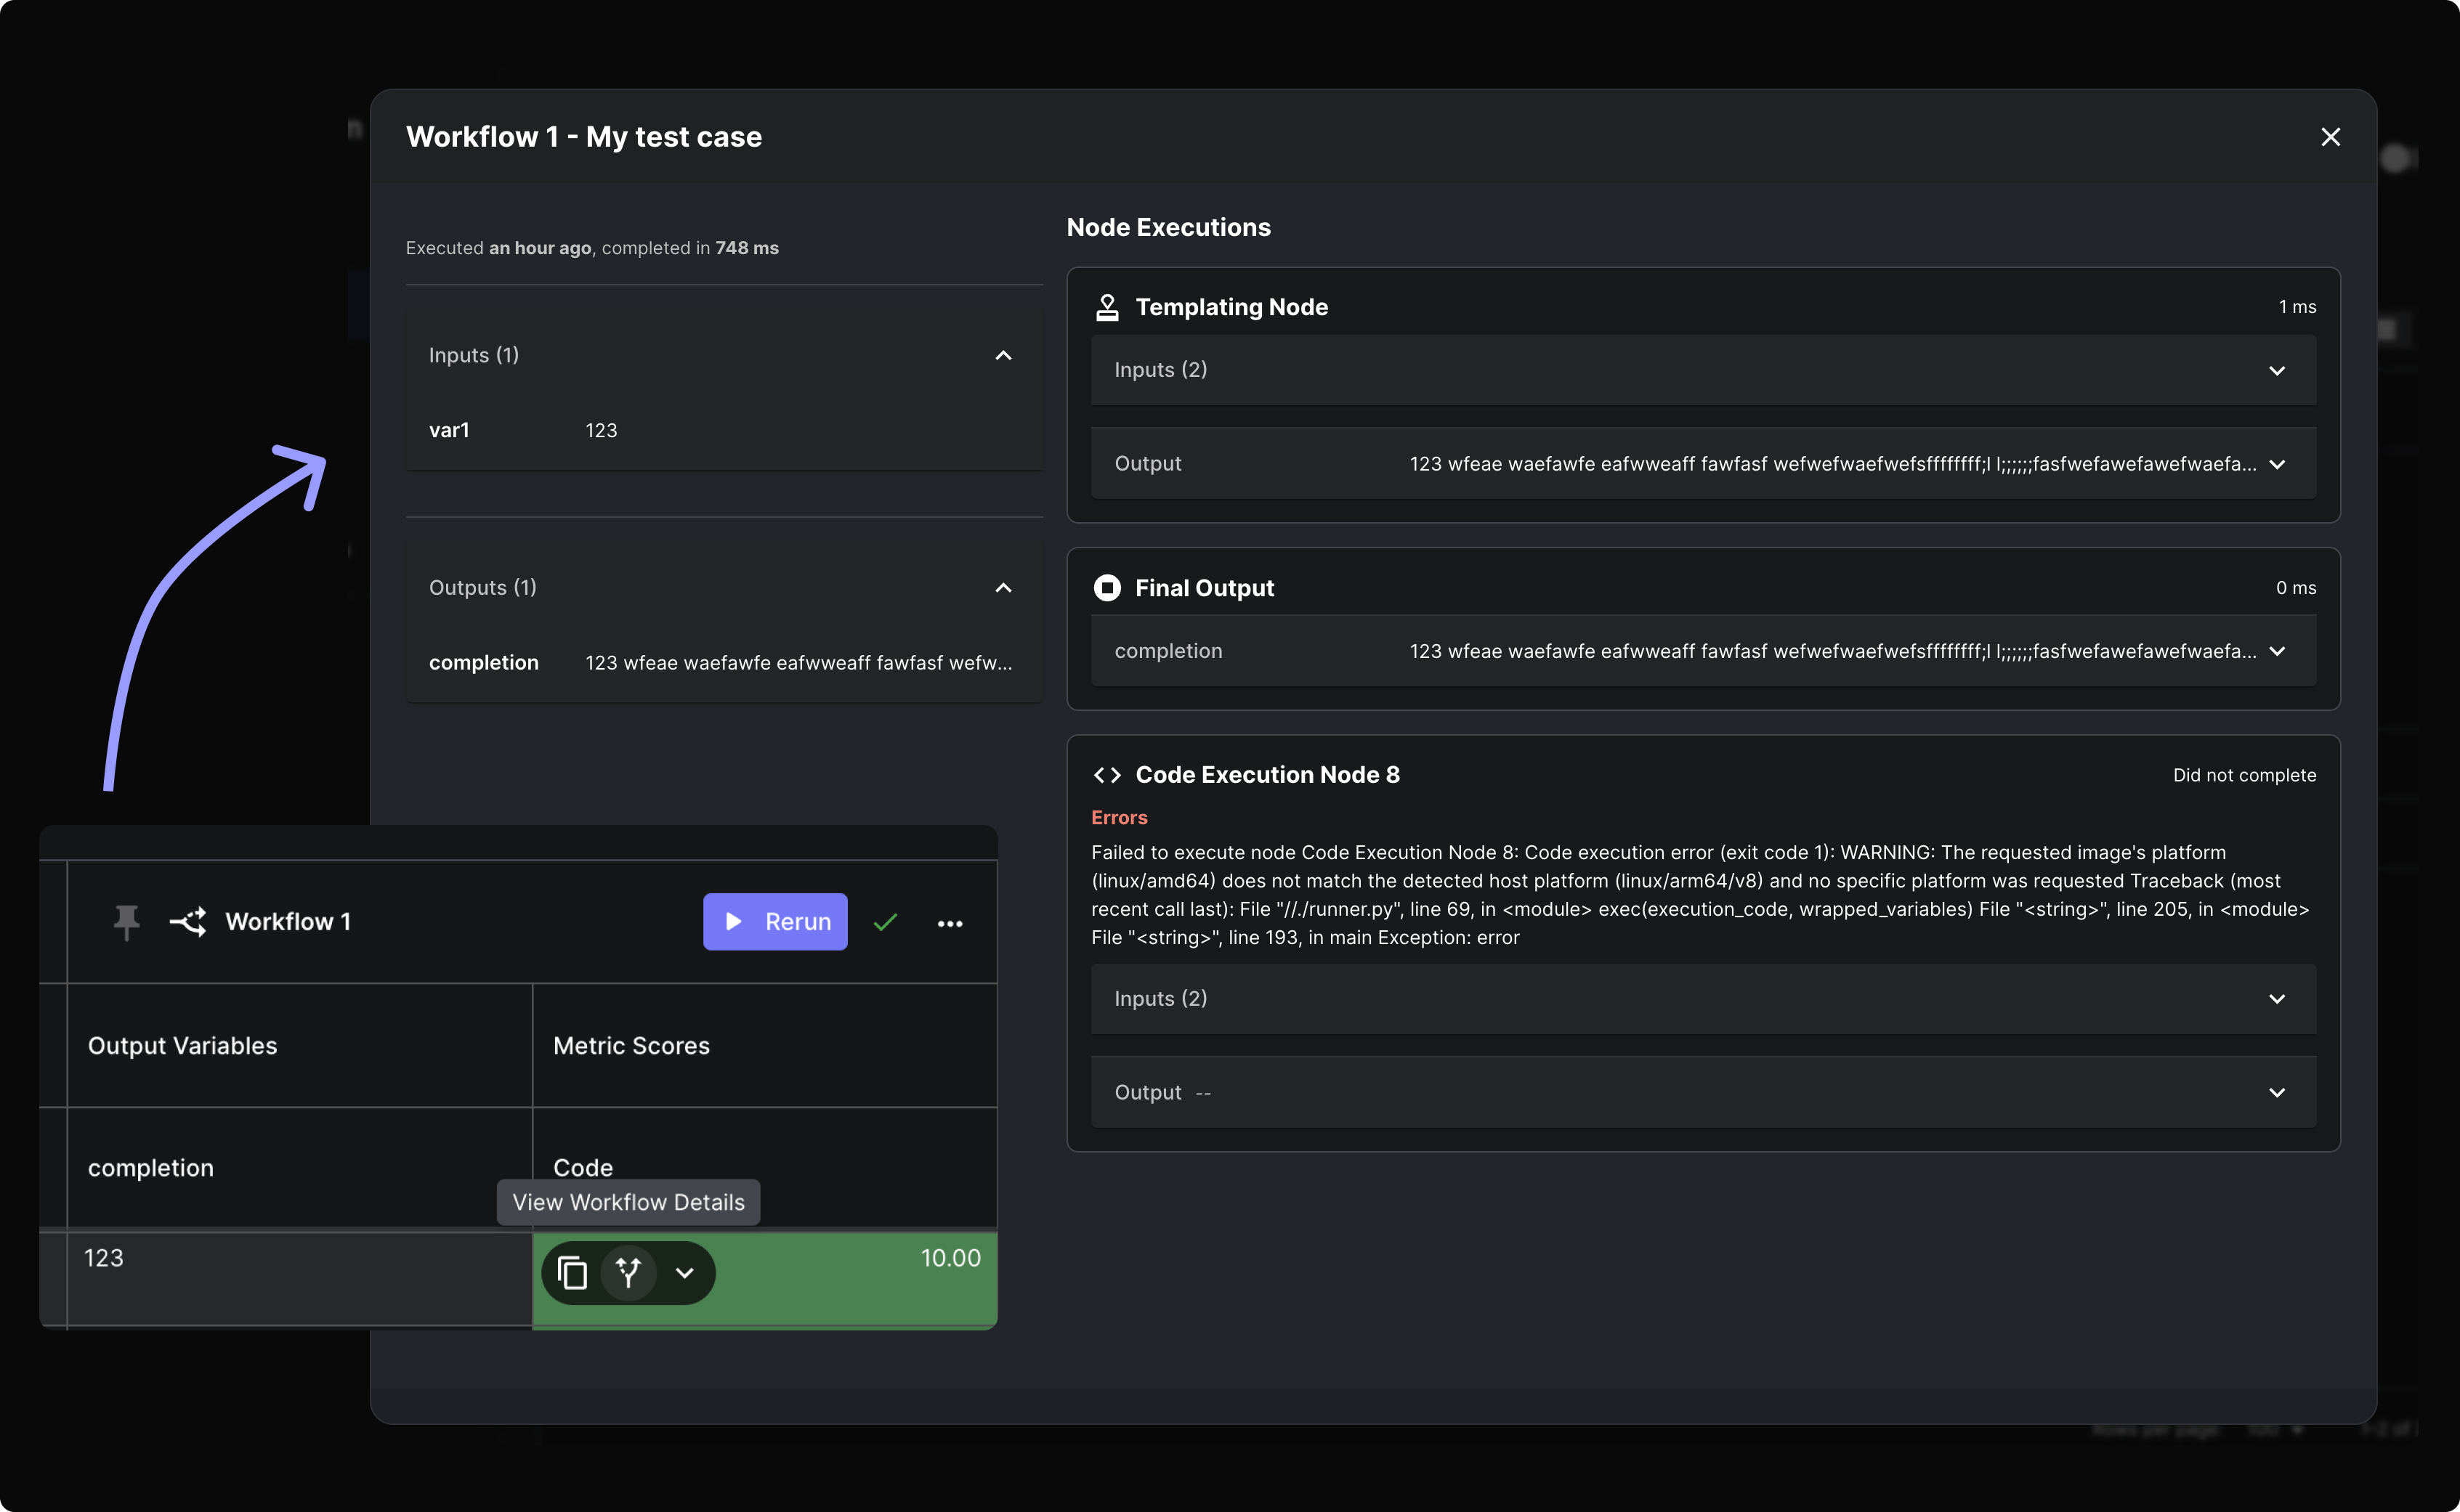2460x1512 pixels.
Task: Collapse the Outputs (1) section
Action: point(1003,588)
